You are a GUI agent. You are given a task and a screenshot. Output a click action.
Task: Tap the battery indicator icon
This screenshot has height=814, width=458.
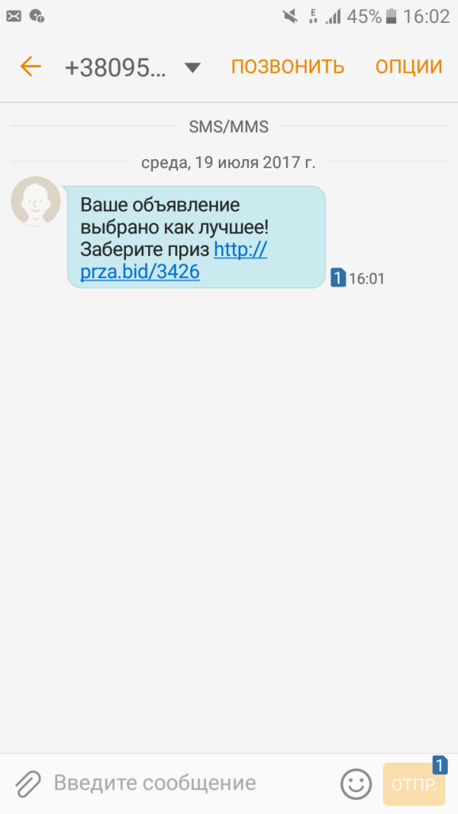pyautogui.click(x=391, y=17)
